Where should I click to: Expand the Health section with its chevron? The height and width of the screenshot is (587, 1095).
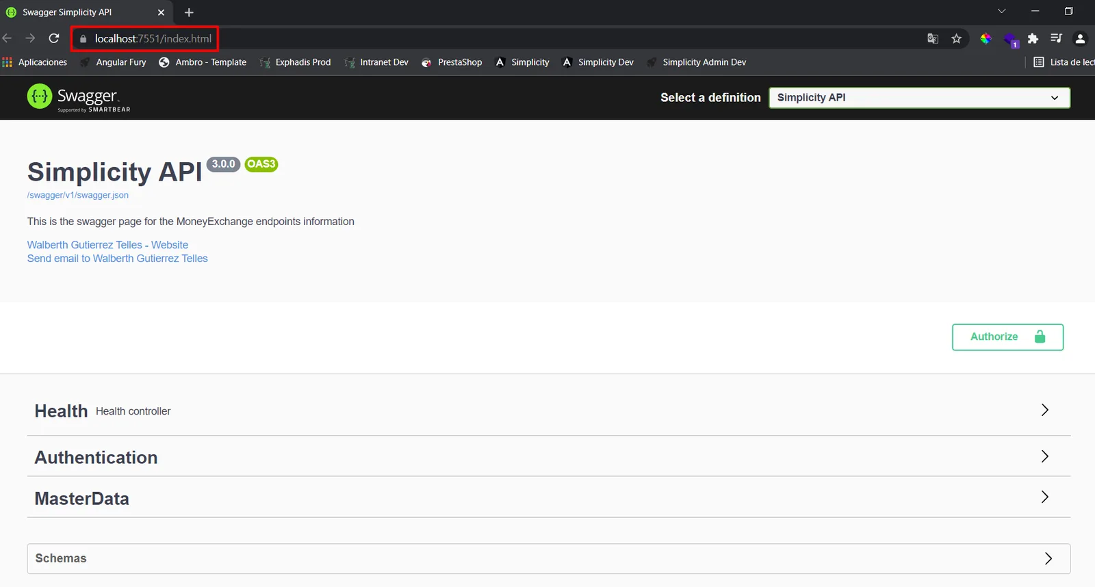coord(1045,410)
